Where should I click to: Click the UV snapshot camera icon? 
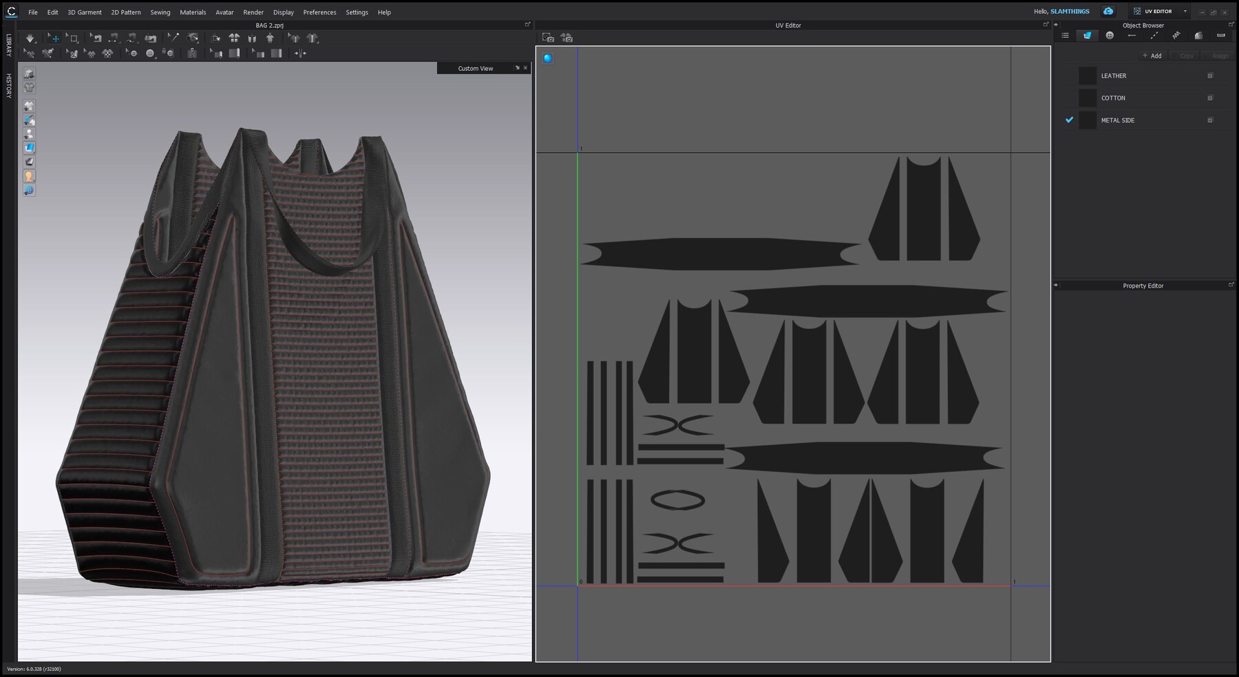click(x=548, y=38)
